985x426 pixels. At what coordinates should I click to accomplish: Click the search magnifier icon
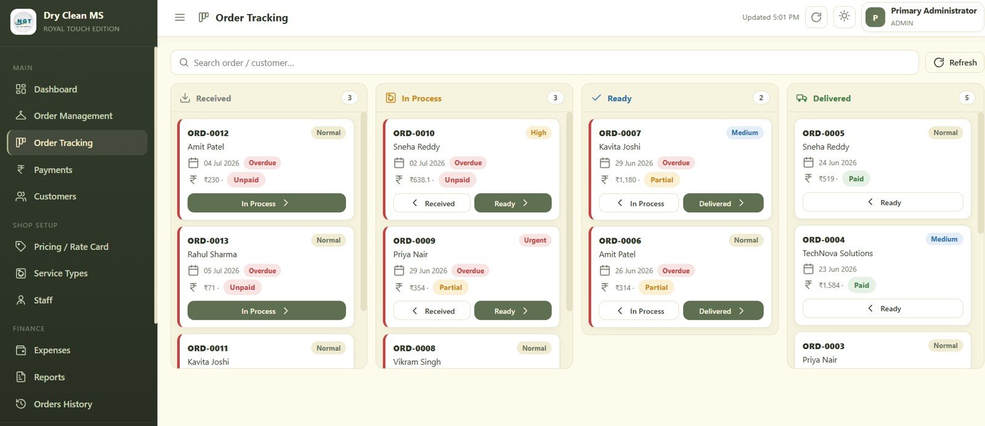click(x=183, y=63)
